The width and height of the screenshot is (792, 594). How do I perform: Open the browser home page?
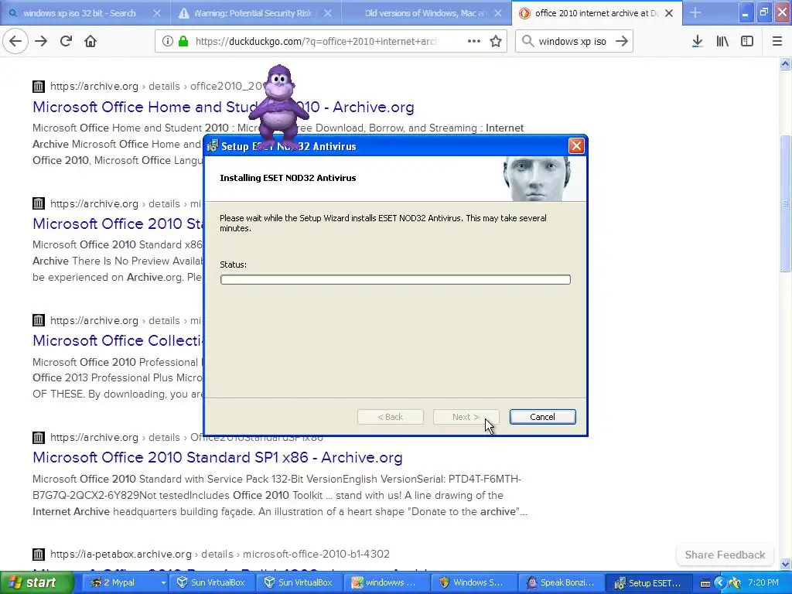[90, 41]
